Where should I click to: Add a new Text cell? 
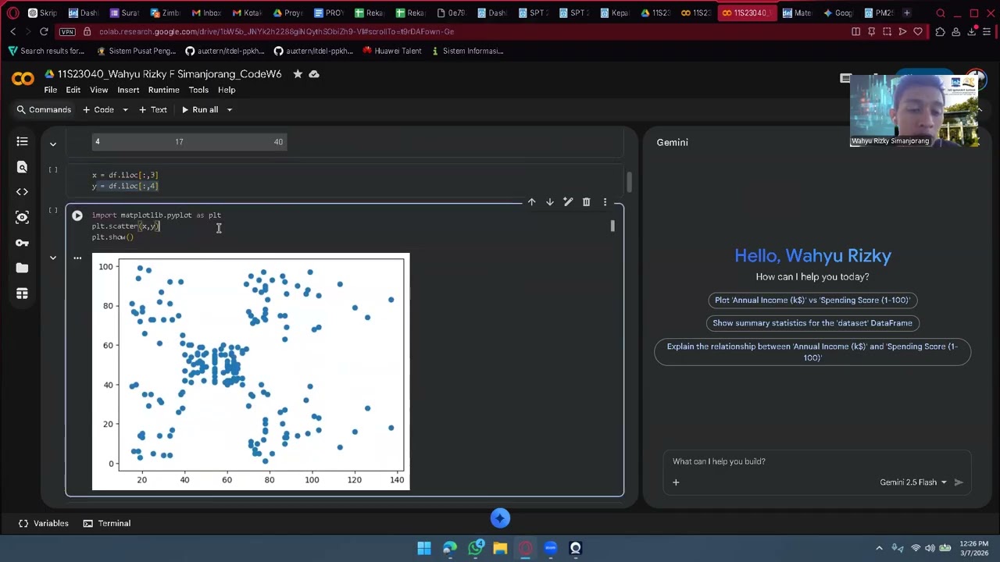153,110
